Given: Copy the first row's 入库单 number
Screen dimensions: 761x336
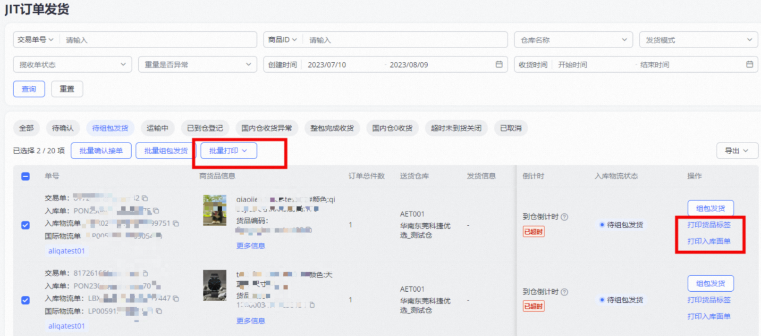Looking at the screenshot, I should coord(156,211).
